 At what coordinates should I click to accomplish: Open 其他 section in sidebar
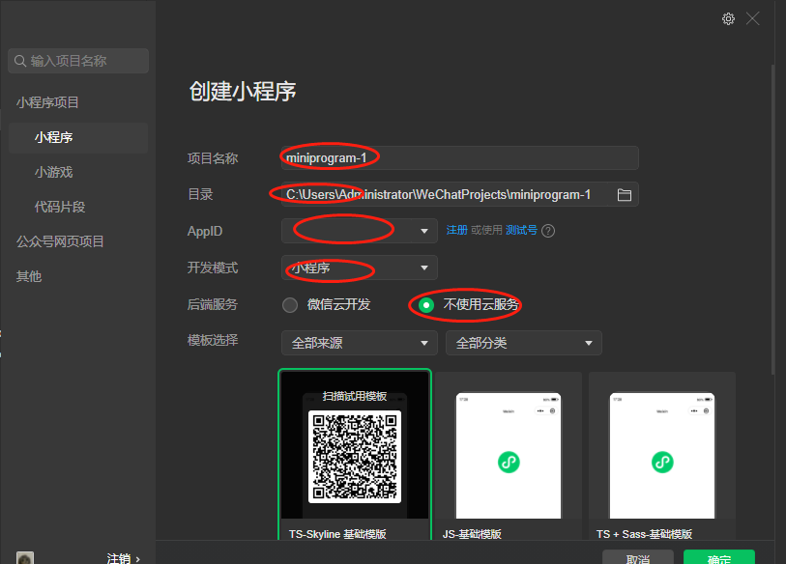click(29, 276)
